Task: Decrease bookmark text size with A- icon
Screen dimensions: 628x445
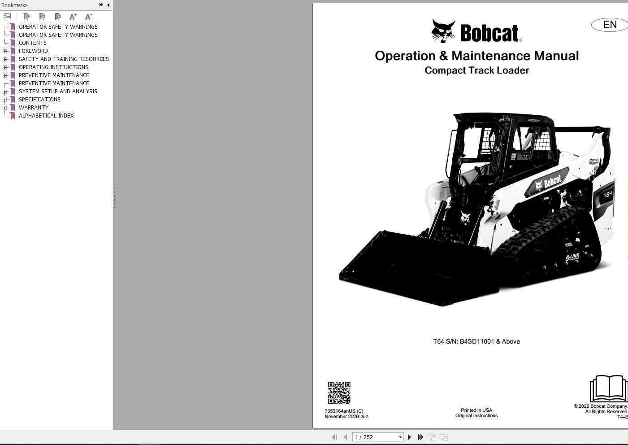Action: (88, 16)
